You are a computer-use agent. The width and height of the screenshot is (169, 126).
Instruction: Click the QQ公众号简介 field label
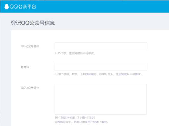[30, 88]
